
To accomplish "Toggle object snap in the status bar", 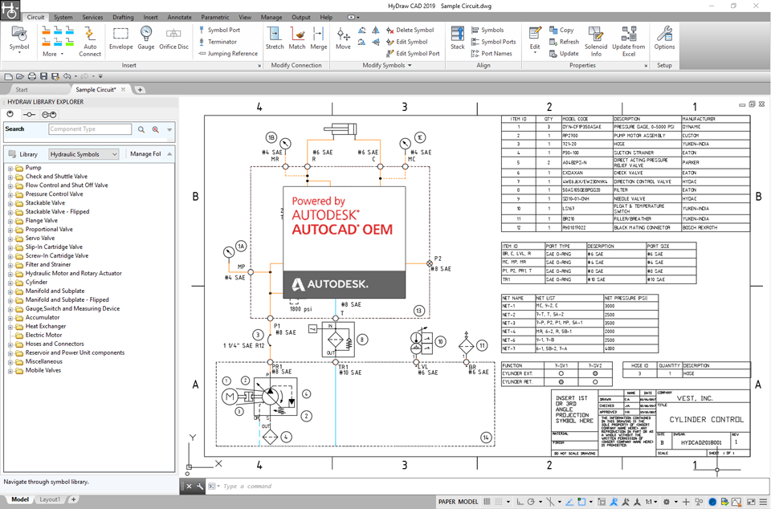I will point(581,502).
